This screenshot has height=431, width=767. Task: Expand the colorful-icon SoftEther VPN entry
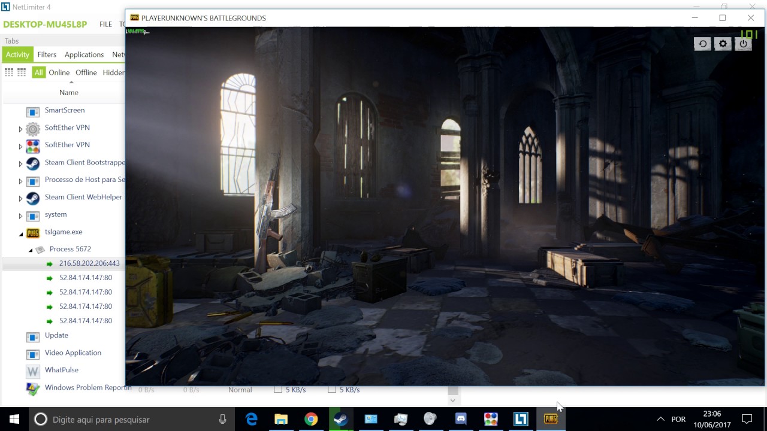click(x=20, y=147)
